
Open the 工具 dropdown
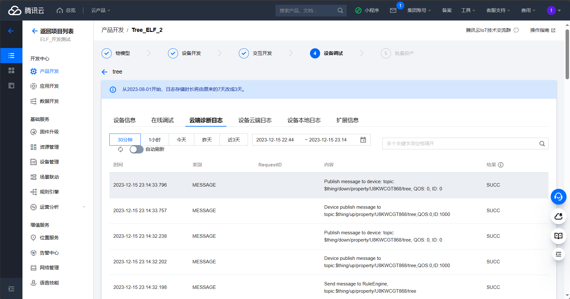pyautogui.click(x=468, y=10)
